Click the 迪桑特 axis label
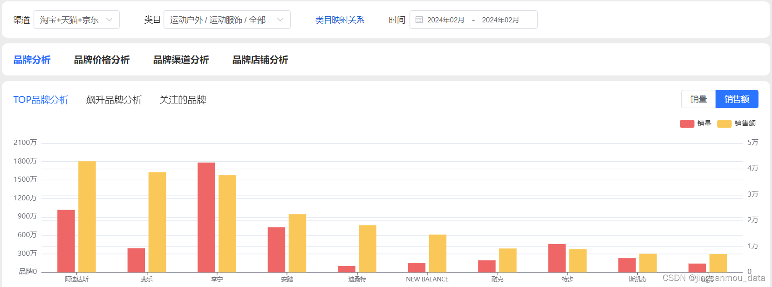The width and height of the screenshot is (772, 287). pos(357,279)
